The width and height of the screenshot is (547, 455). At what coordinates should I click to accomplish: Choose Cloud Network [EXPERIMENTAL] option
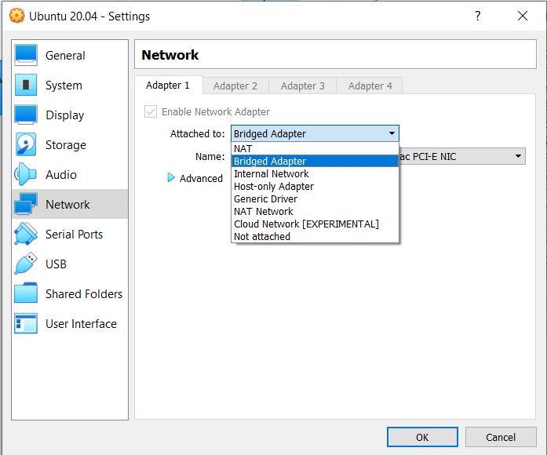click(x=315, y=224)
